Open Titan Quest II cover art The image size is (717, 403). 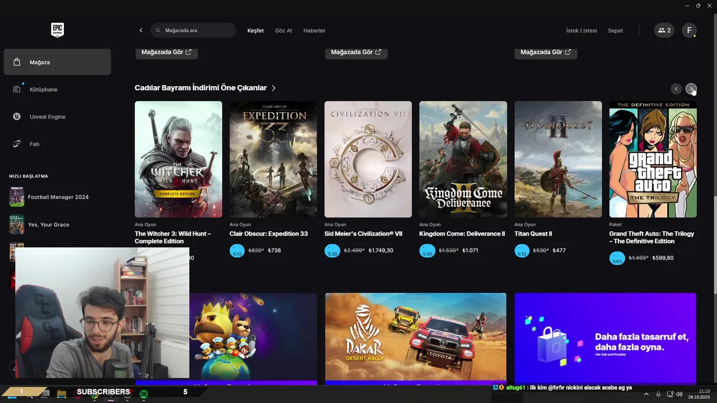[x=558, y=160]
